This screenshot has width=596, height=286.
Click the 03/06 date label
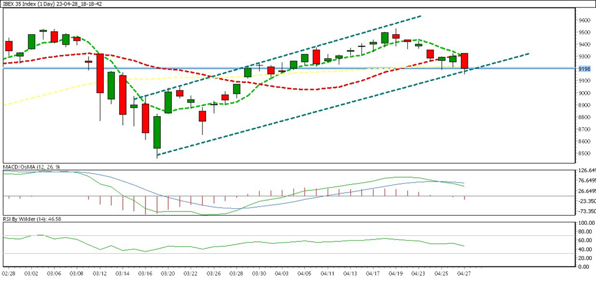(54, 273)
